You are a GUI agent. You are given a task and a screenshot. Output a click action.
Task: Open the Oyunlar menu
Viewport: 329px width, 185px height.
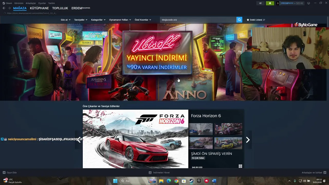[42, 3]
